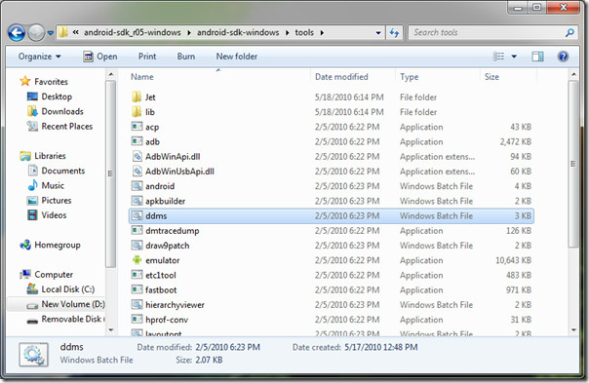This screenshot has height=383, width=589.
Task: Select android-sdk_r05-windows breadcrumb
Action: pos(133,33)
